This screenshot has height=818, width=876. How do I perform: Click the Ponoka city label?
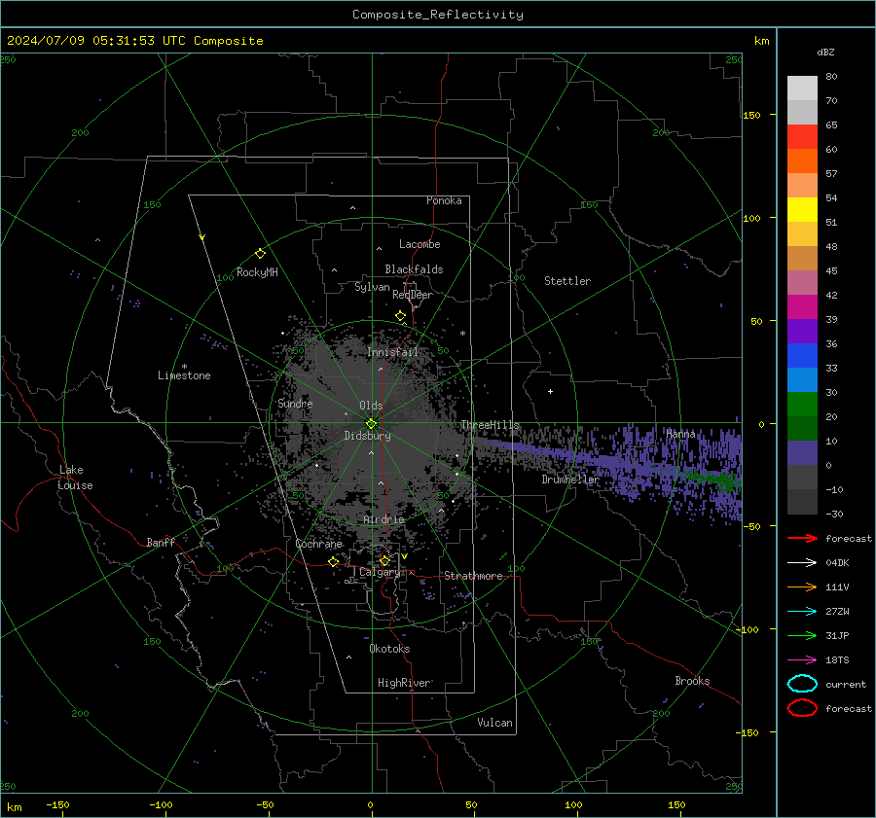444,200
